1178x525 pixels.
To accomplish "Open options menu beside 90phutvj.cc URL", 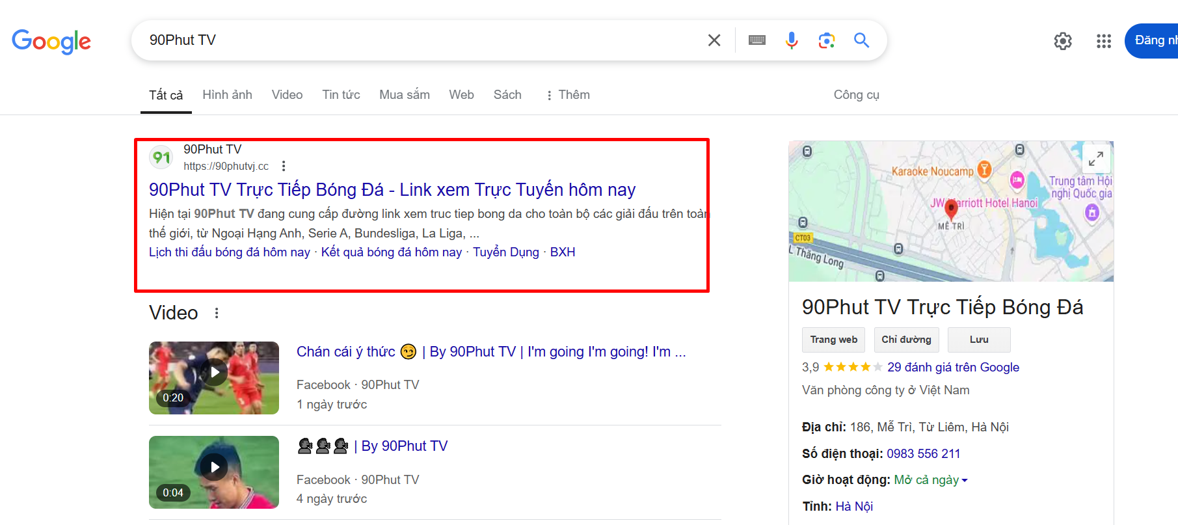I will tap(284, 166).
